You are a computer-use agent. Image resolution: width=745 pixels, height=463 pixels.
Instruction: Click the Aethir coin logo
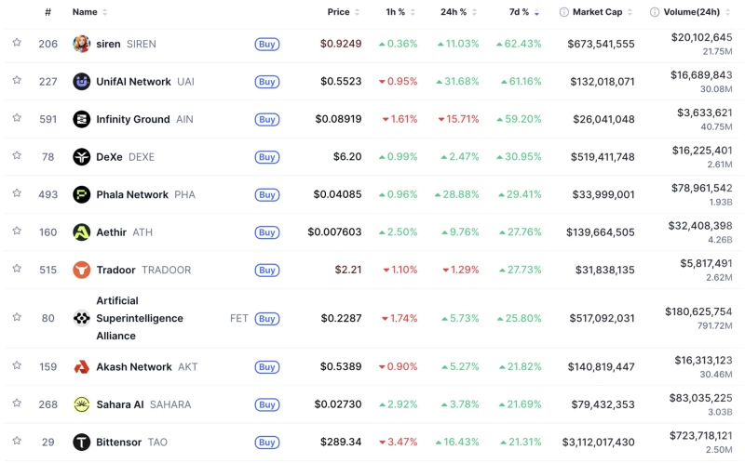pyautogui.click(x=82, y=232)
